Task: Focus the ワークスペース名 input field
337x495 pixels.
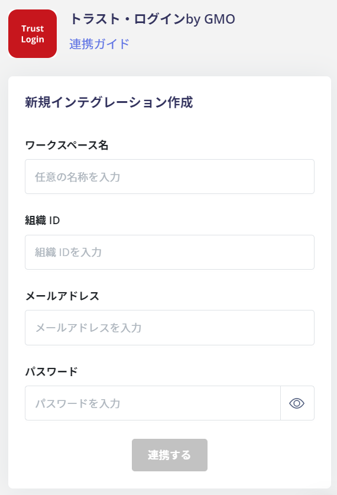Action: pyautogui.click(x=170, y=176)
